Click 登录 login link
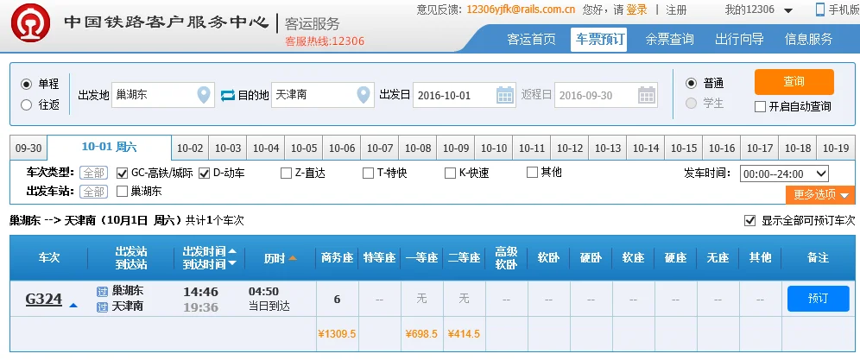The height and width of the screenshot is (360, 860). (636, 9)
